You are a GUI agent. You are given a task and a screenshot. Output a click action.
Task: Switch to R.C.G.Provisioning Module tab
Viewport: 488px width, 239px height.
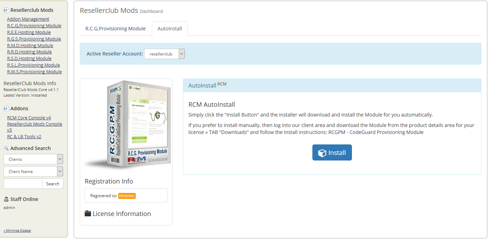click(x=115, y=29)
